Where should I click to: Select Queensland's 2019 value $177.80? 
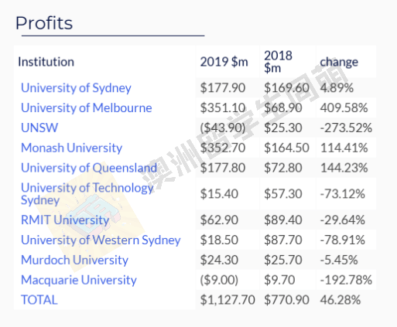(223, 168)
